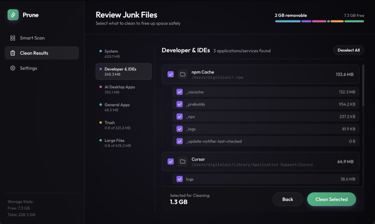Click the Cursor Application Support path text

pos(252,165)
